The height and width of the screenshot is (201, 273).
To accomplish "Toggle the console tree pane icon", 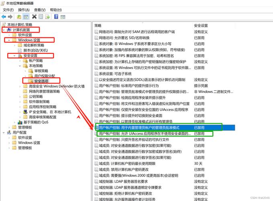I will coord(26,17).
